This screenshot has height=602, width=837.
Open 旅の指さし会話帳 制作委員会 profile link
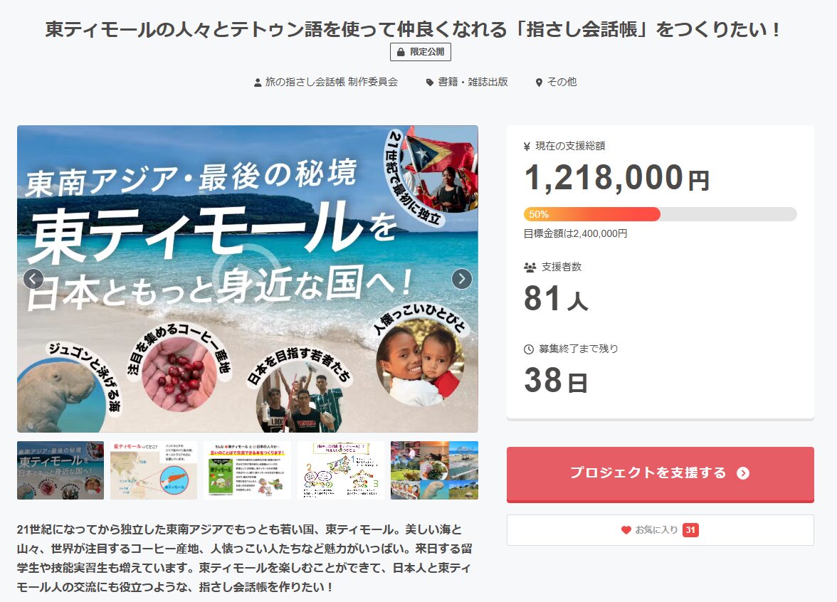(x=331, y=82)
